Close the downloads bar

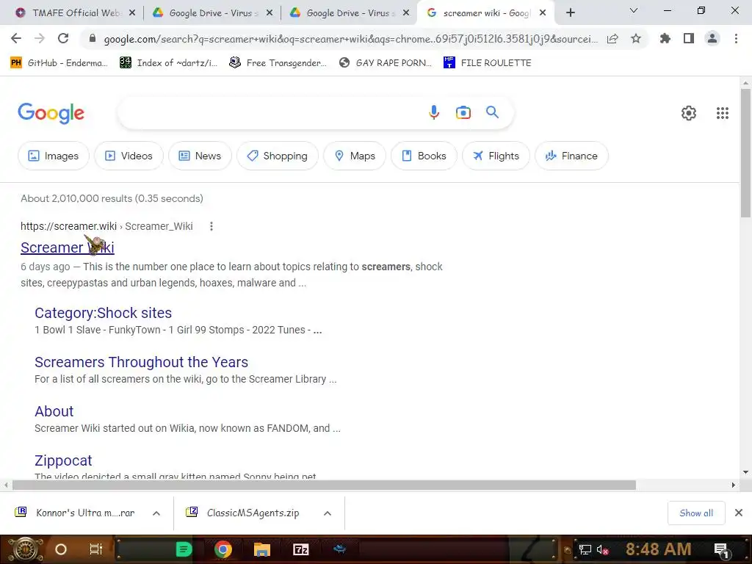pos(739,513)
